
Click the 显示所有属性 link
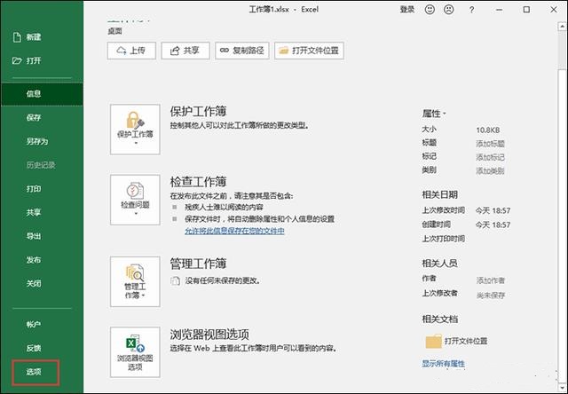pyautogui.click(x=443, y=364)
